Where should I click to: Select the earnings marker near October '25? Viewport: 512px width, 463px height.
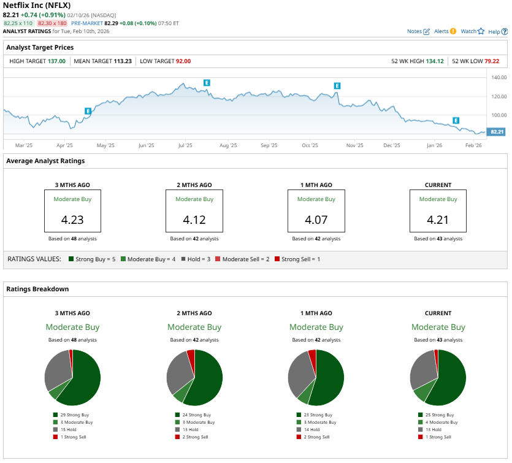pyautogui.click(x=337, y=86)
